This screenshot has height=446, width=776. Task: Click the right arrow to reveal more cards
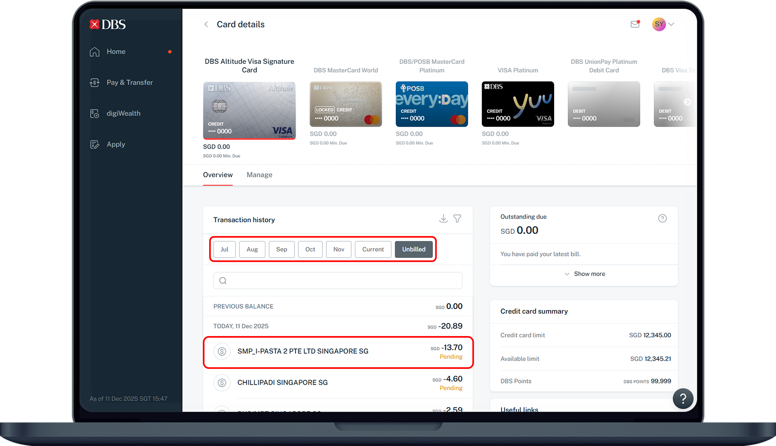coord(688,102)
